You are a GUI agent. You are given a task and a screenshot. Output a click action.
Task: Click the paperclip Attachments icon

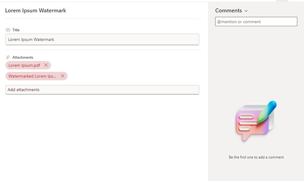point(8,57)
